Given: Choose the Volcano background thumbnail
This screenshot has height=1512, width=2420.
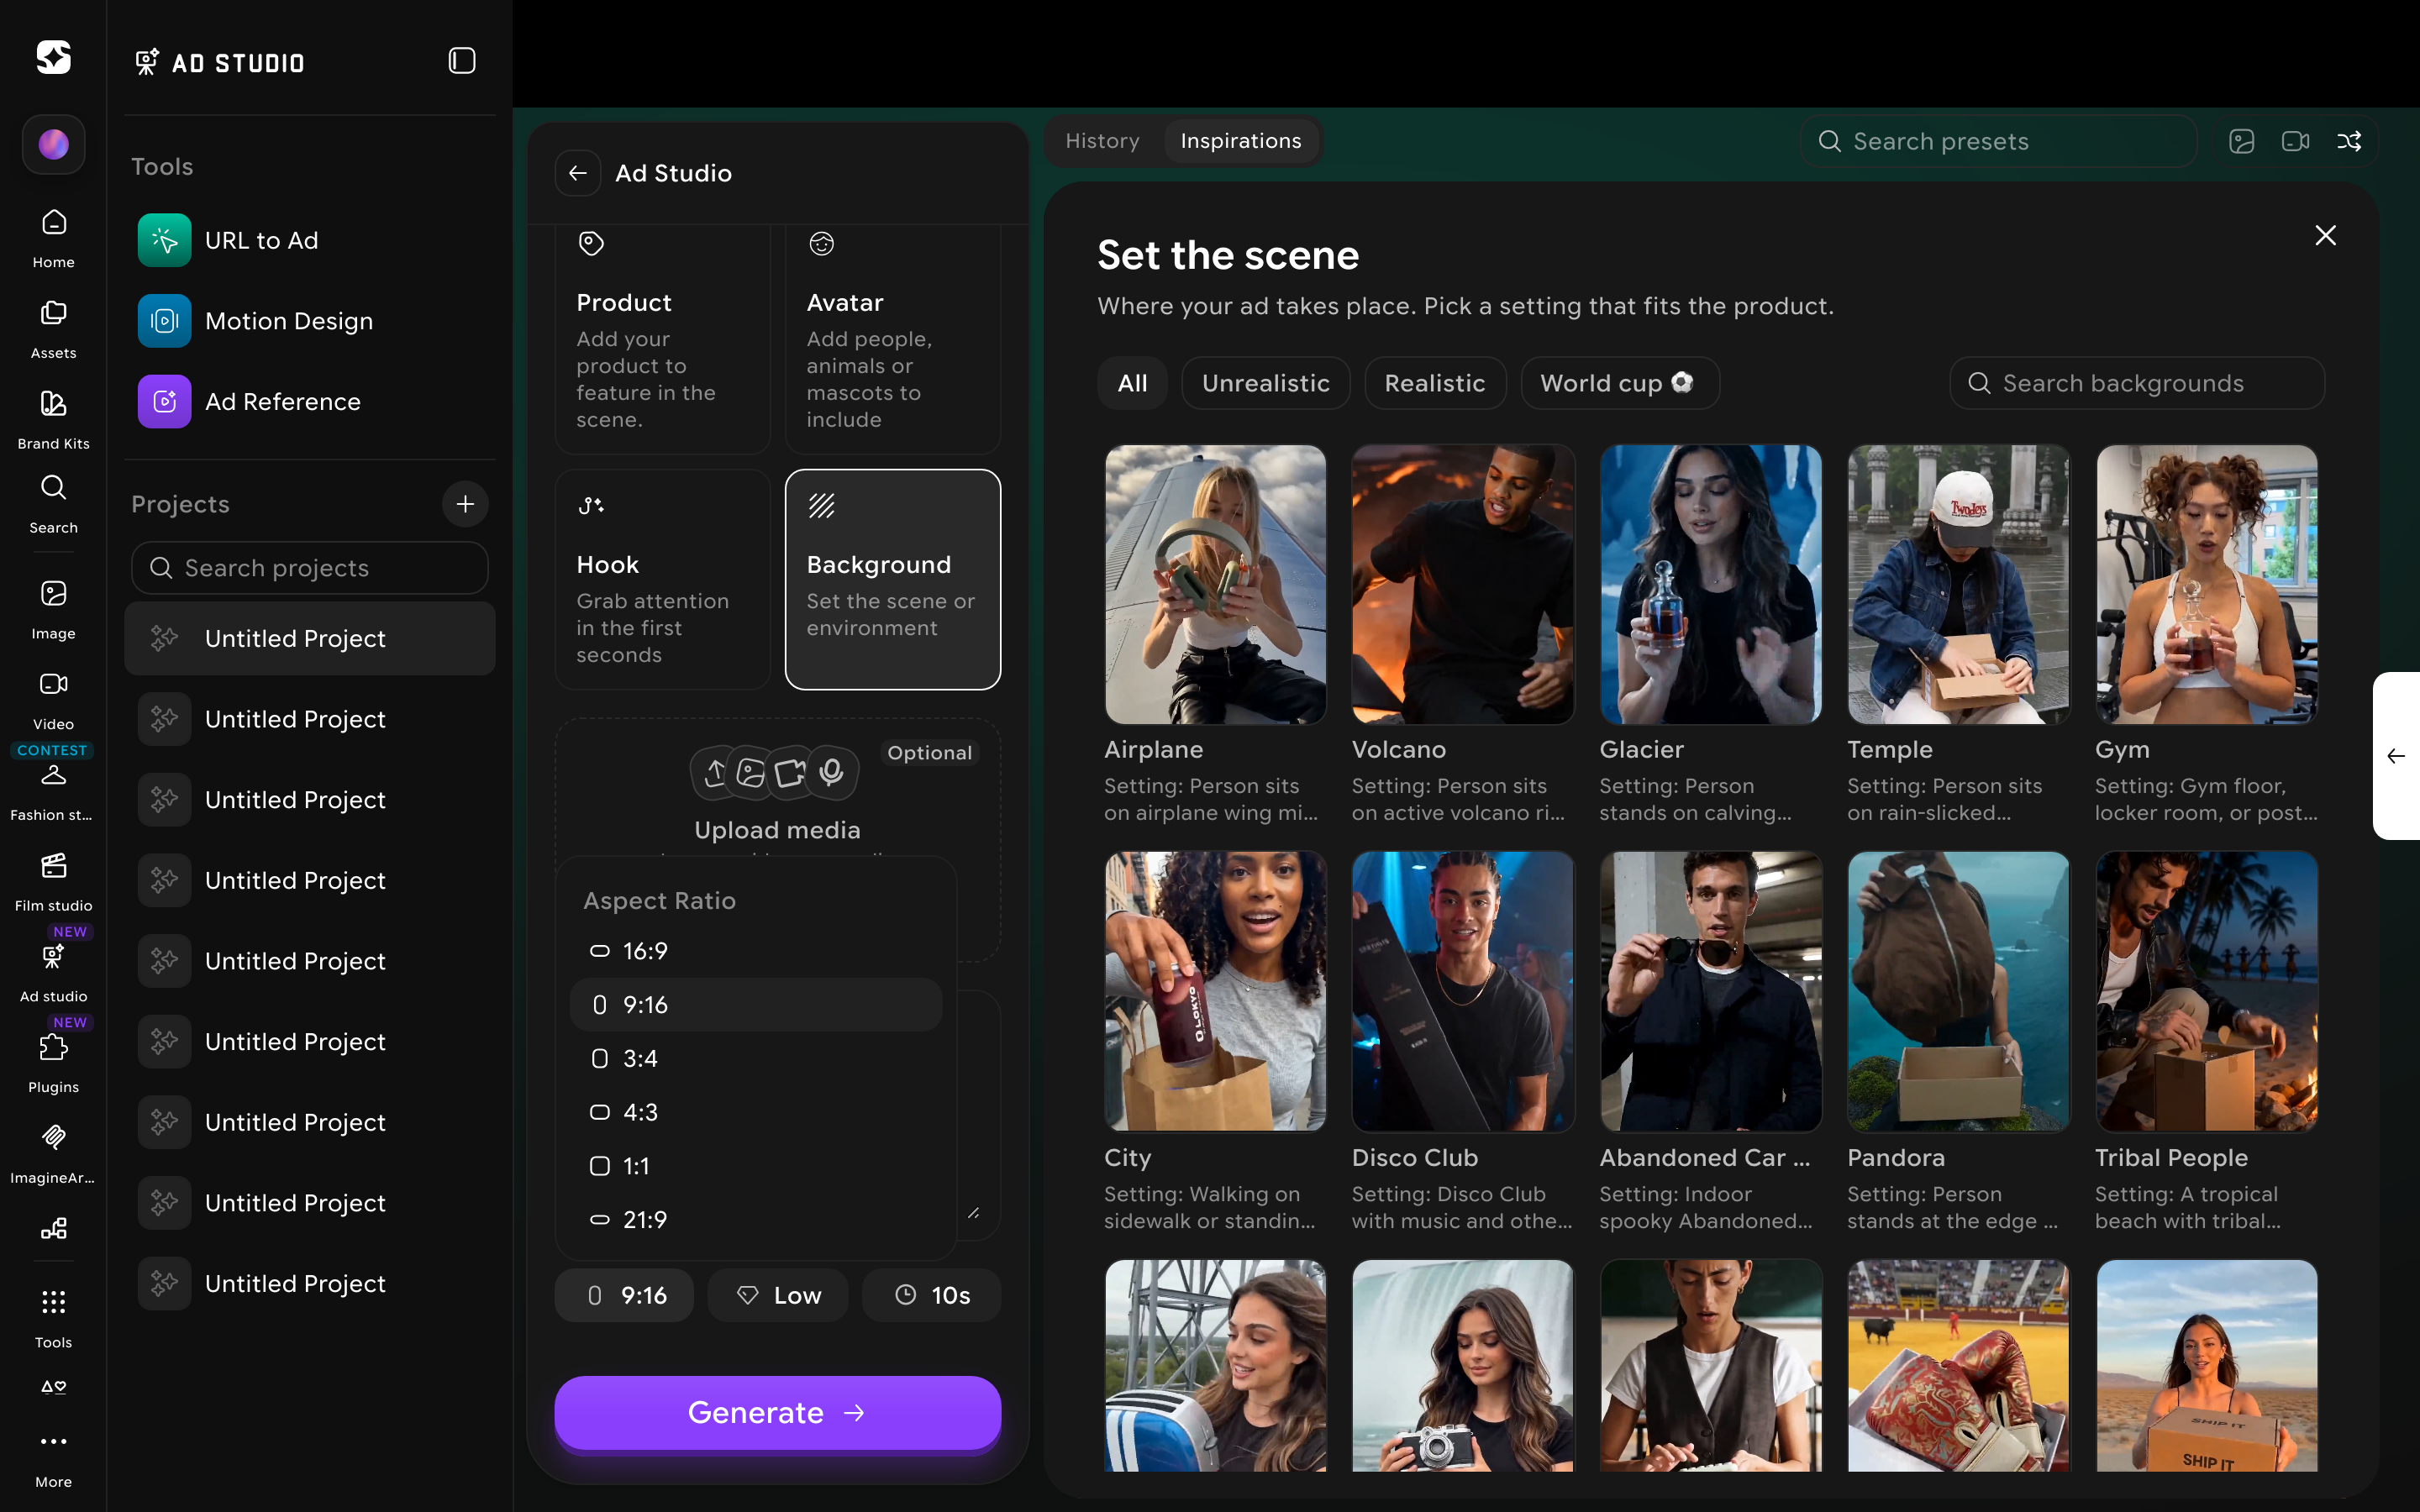Looking at the screenshot, I should (1463, 585).
